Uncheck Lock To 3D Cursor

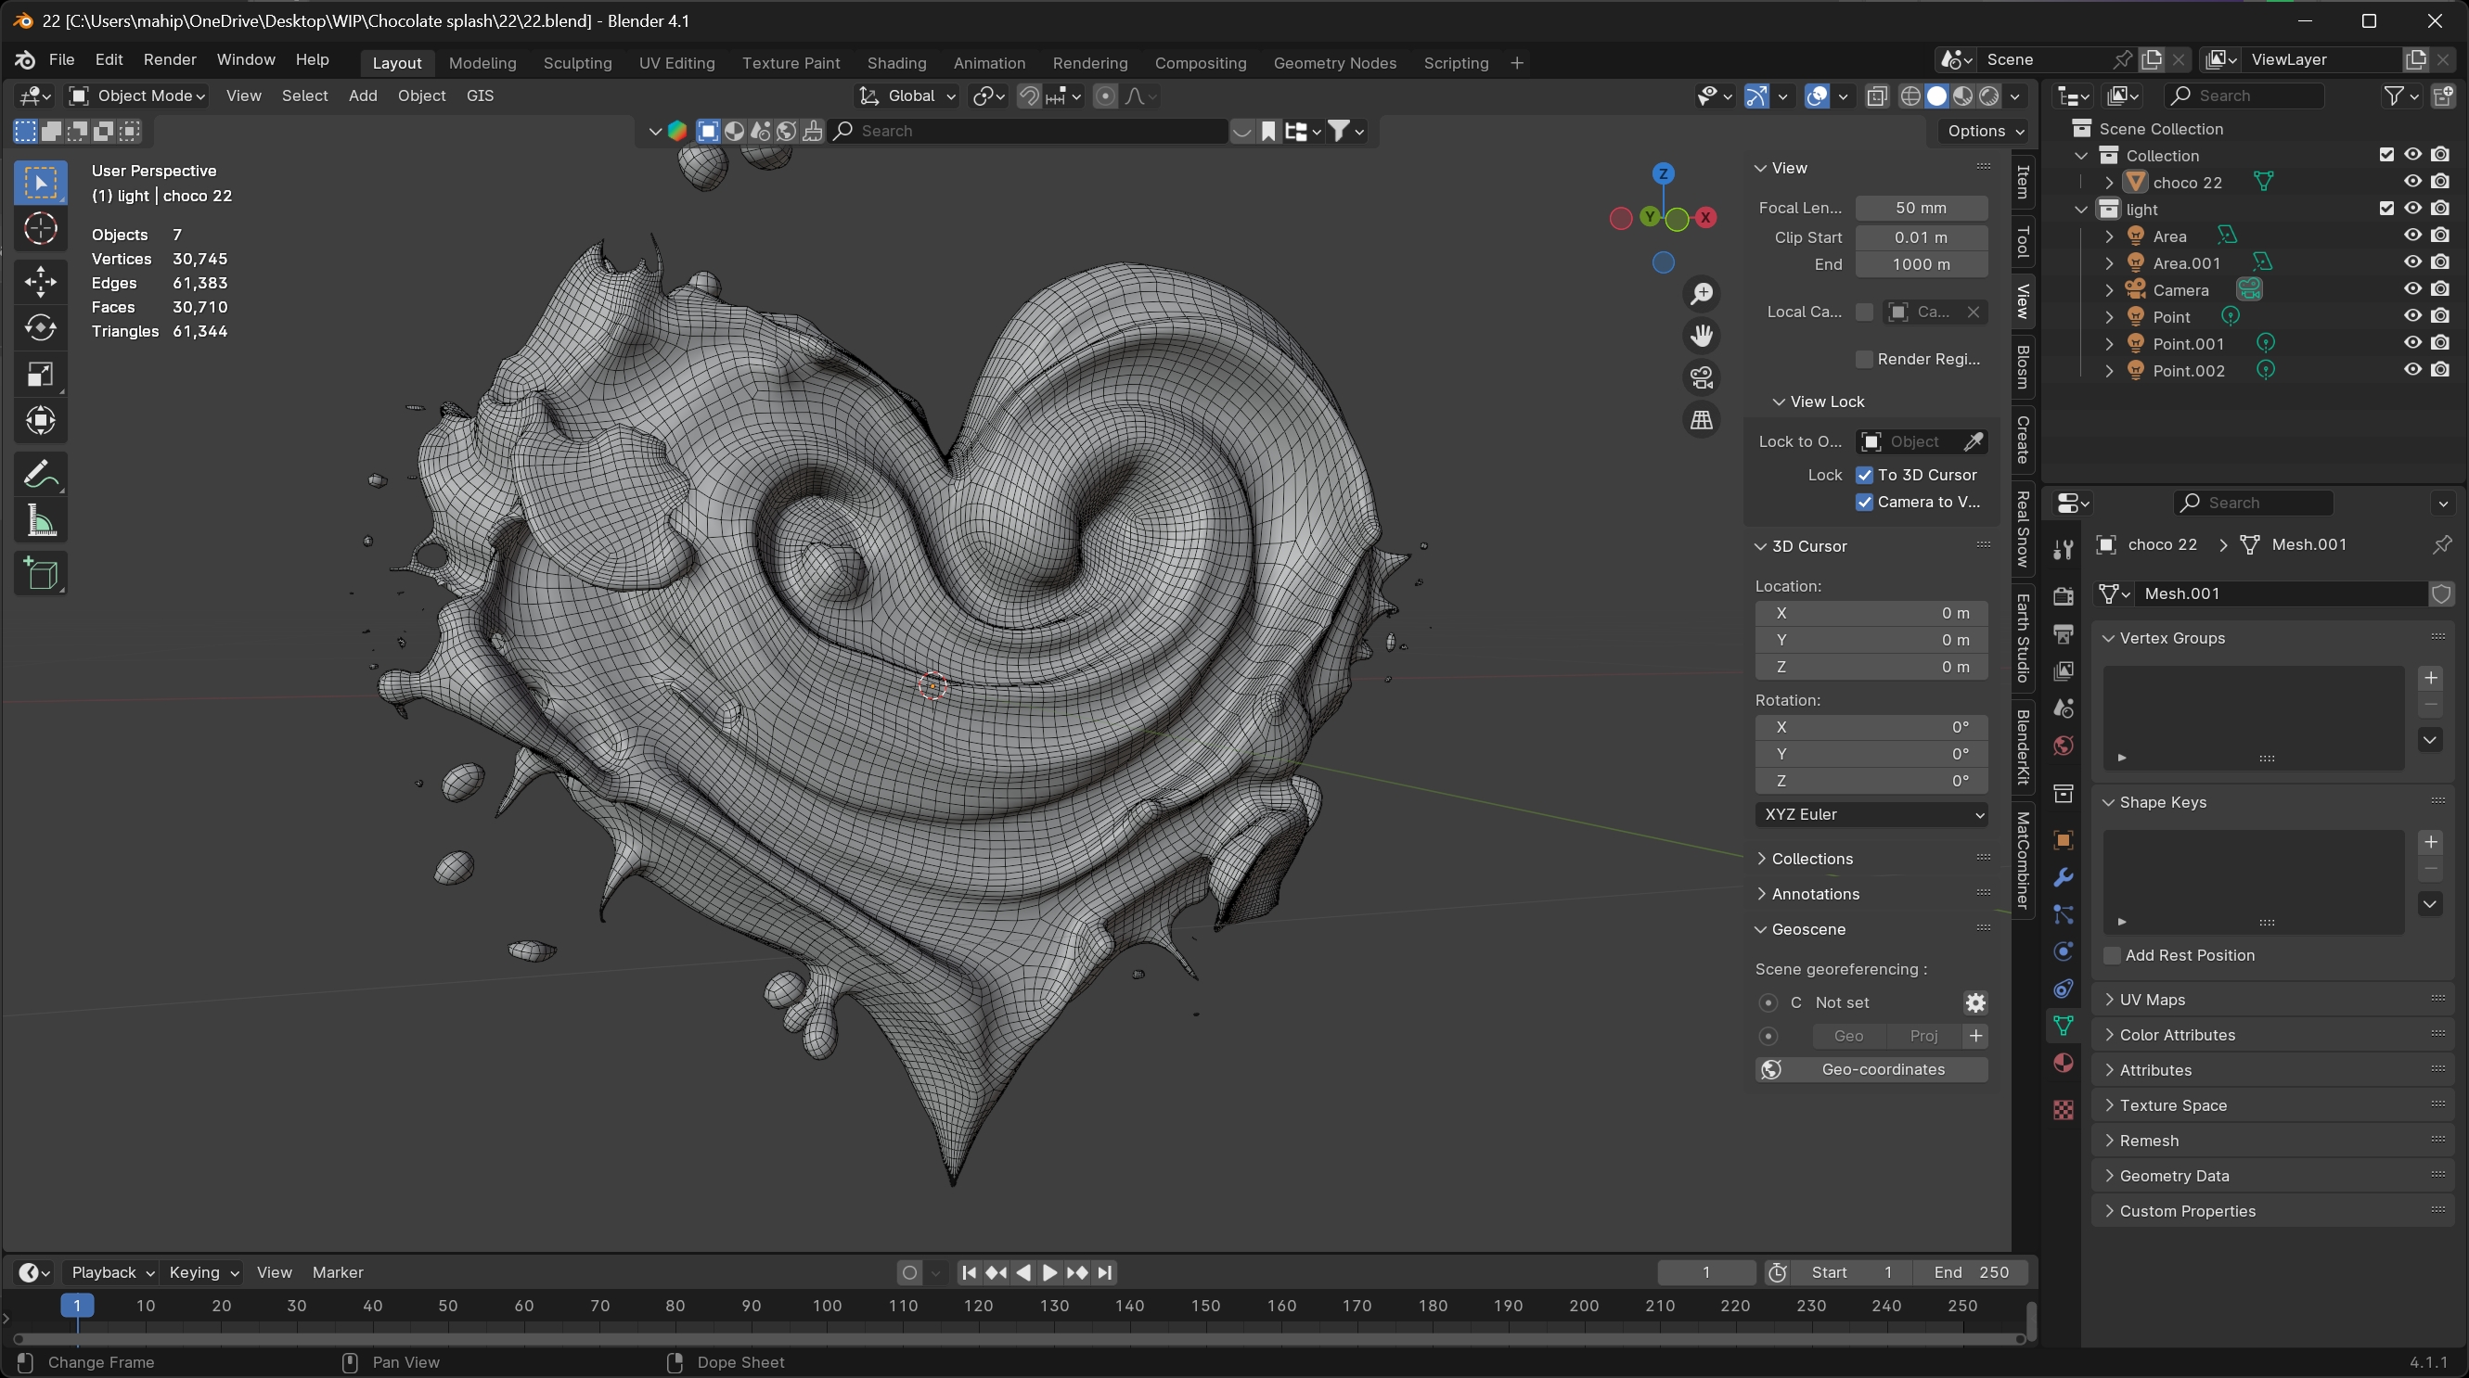[1864, 475]
